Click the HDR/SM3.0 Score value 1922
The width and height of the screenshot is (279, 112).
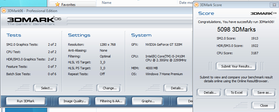tap(255, 46)
